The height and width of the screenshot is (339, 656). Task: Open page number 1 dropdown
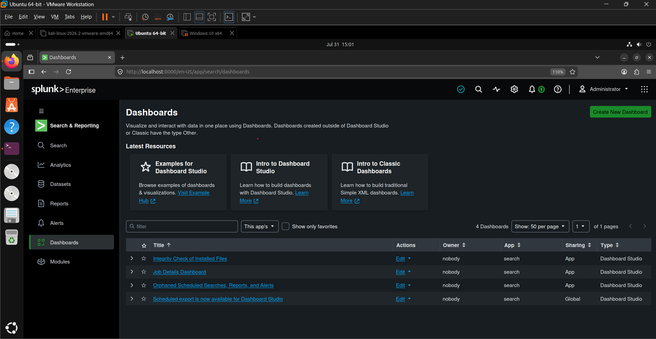coord(581,226)
